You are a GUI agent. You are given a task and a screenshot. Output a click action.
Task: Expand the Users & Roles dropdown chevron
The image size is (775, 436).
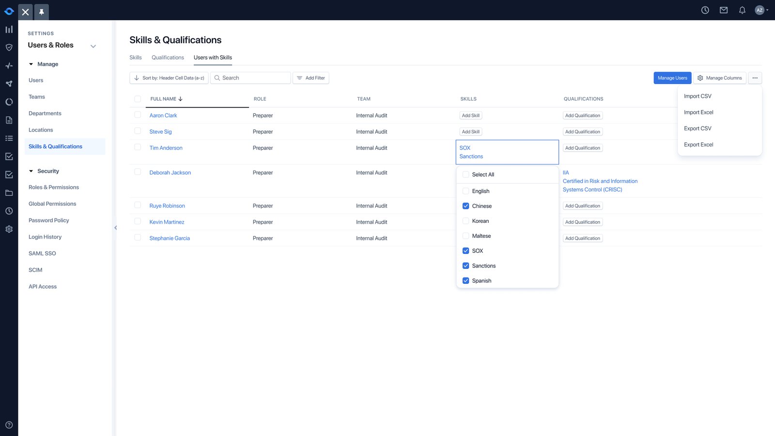coord(93,47)
